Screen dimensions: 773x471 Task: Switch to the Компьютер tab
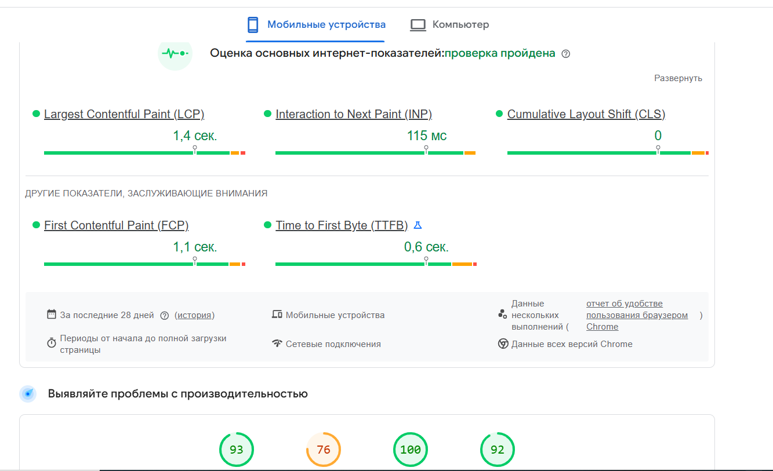[x=449, y=25]
